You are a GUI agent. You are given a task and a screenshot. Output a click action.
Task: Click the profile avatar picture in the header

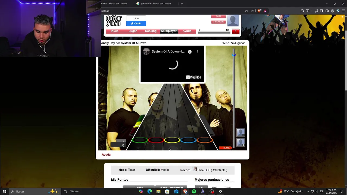coord(233,21)
